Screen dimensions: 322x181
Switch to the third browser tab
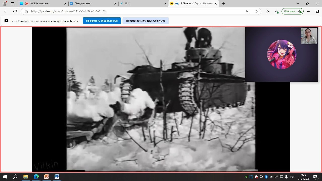[x=143, y=4]
